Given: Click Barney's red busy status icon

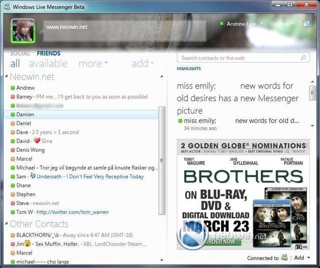Looking at the screenshot, I should tap(12, 97).
